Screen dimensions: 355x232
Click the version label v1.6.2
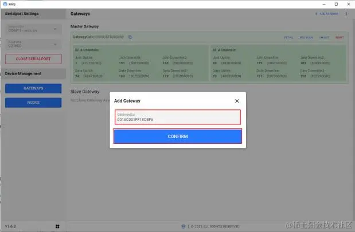pos(10,226)
